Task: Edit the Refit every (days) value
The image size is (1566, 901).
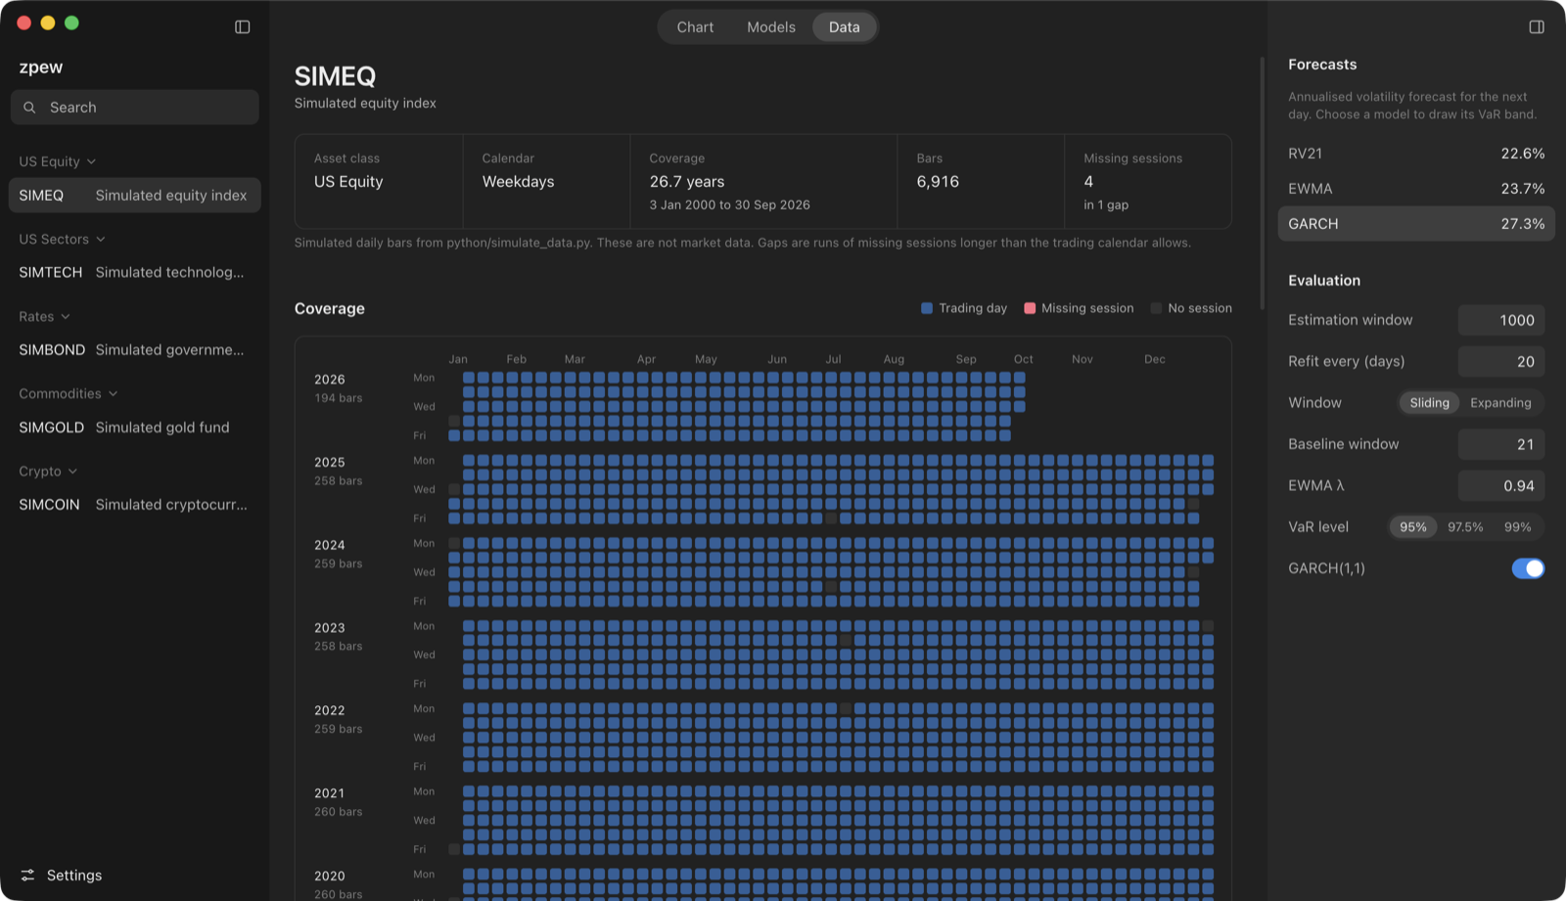Action: pyautogui.click(x=1501, y=362)
